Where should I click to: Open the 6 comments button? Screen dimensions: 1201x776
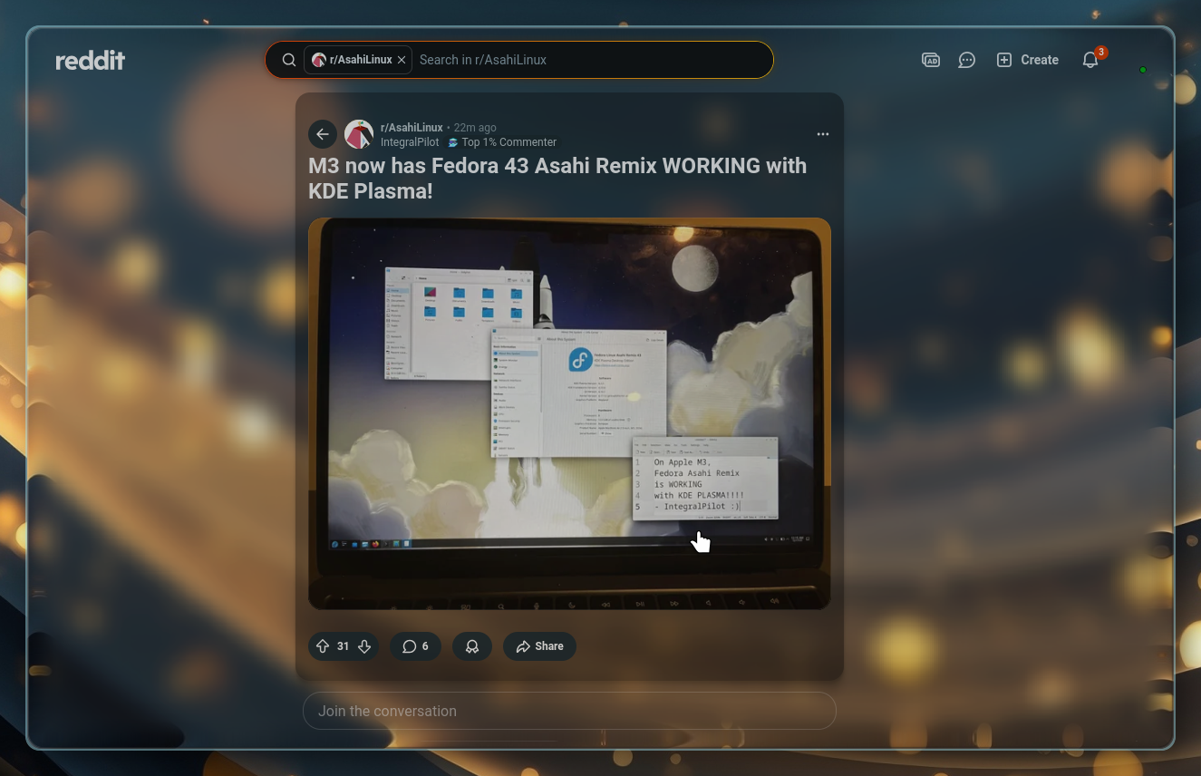(x=415, y=646)
